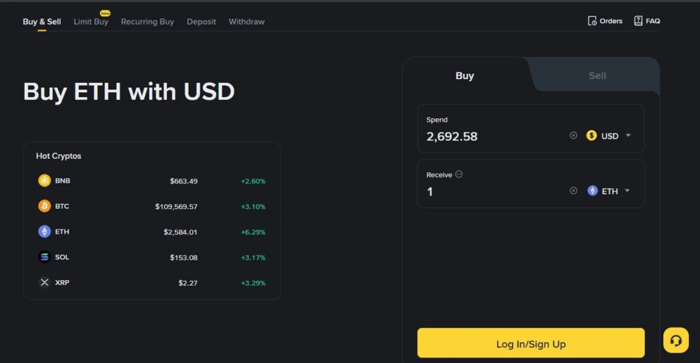The height and width of the screenshot is (363, 700).
Task: Clear the Receive amount with the x icon
Action: [x=574, y=191]
